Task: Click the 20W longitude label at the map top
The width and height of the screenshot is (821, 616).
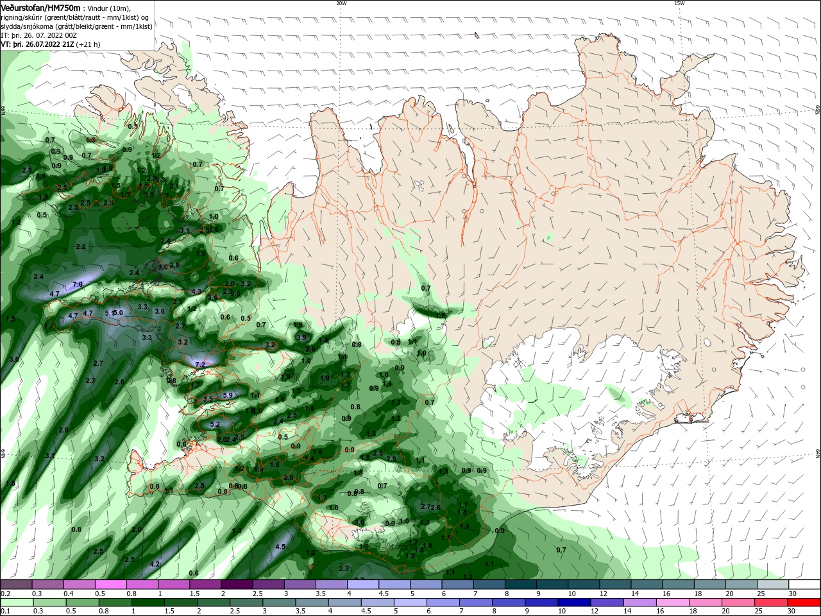Action: click(x=341, y=3)
